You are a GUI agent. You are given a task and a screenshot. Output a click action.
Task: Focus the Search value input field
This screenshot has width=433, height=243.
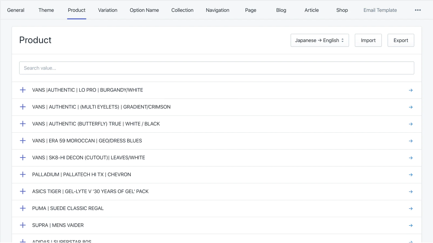point(216,68)
